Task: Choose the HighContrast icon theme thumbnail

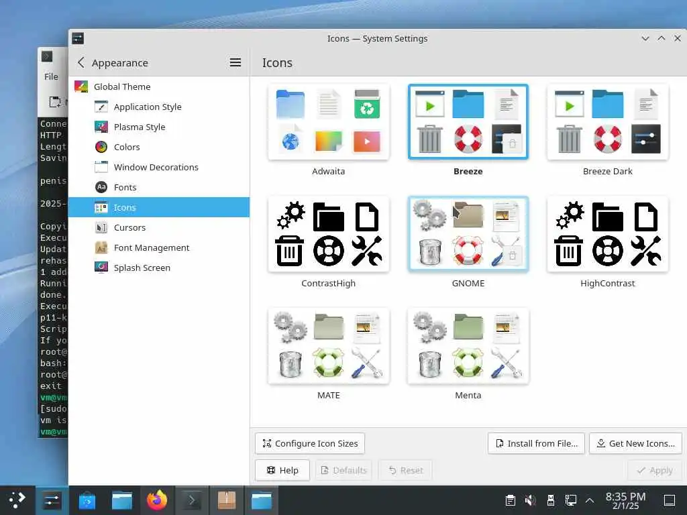Action: (608, 234)
